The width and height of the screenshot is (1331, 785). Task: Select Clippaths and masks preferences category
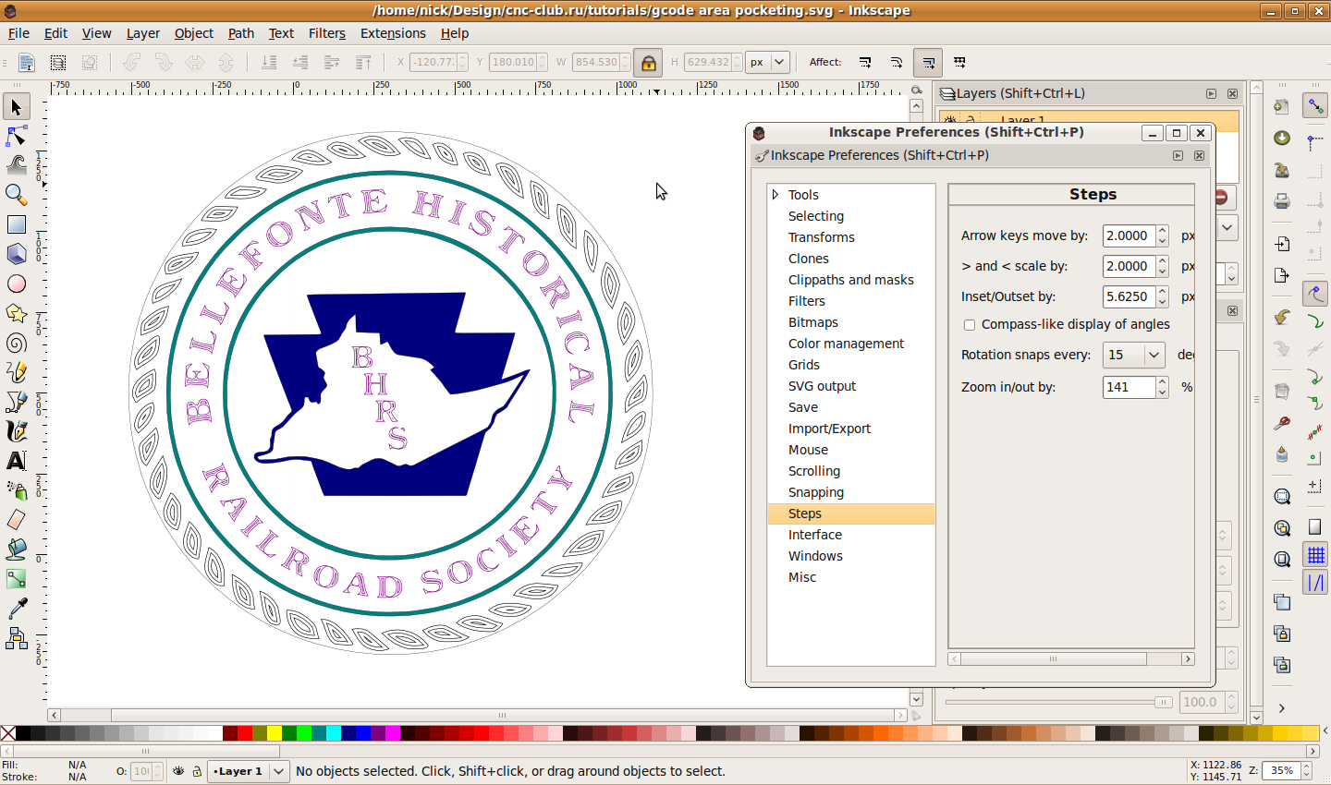851,280
